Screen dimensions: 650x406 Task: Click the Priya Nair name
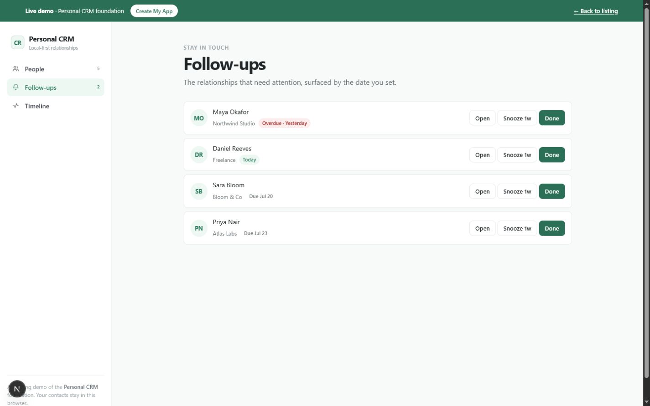[x=226, y=222]
